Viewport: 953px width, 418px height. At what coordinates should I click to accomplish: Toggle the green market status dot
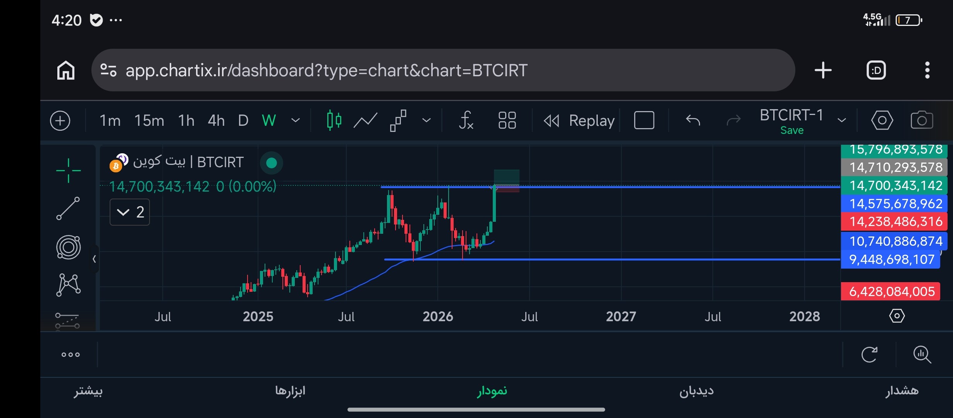coord(272,163)
